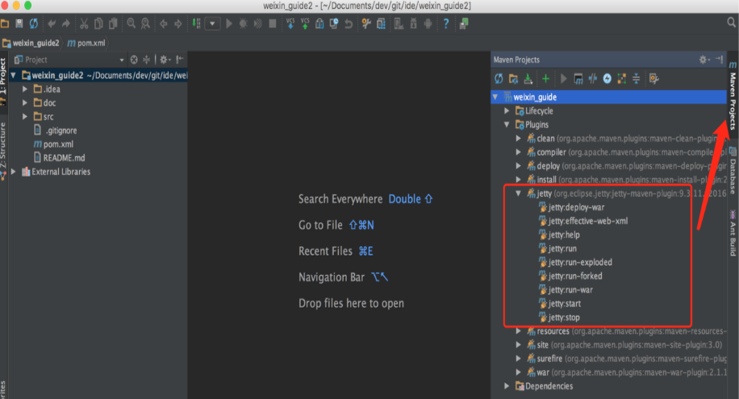739x399 pixels.
Task: Collapse the weixin_guide2 root node
Action: [x=14, y=76]
